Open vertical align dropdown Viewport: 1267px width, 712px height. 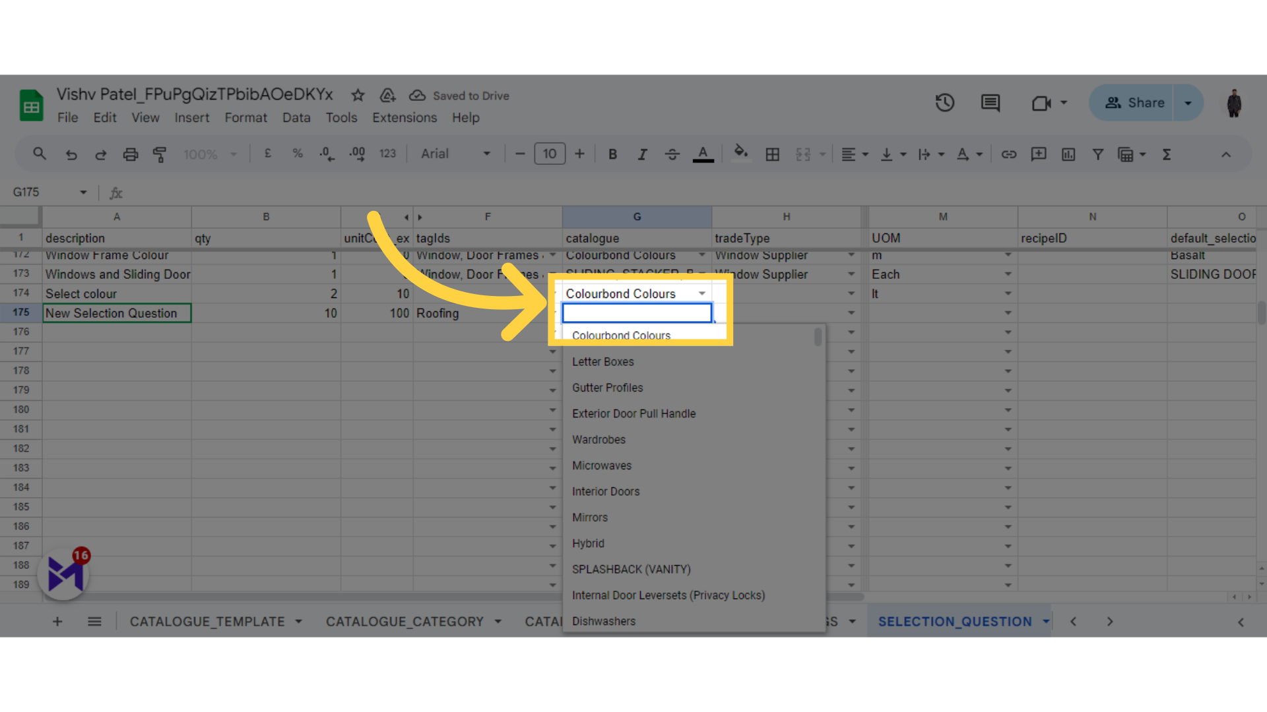[x=893, y=154]
